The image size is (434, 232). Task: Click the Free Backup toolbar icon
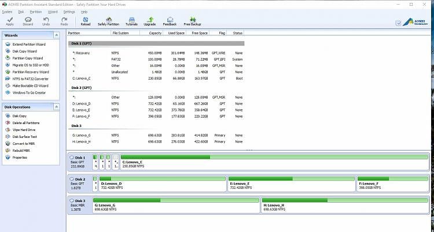click(x=192, y=21)
